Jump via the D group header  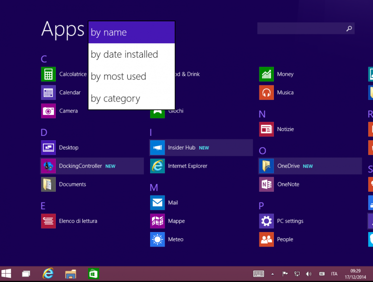coord(44,133)
